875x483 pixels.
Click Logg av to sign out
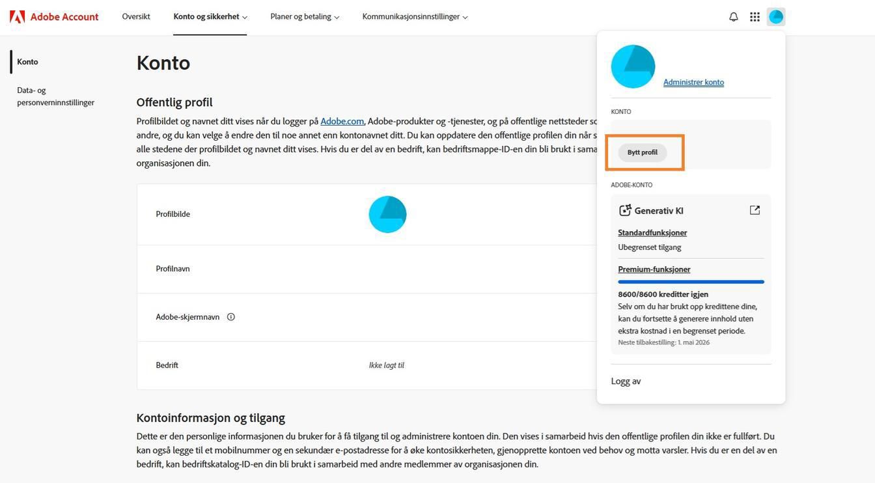(624, 381)
